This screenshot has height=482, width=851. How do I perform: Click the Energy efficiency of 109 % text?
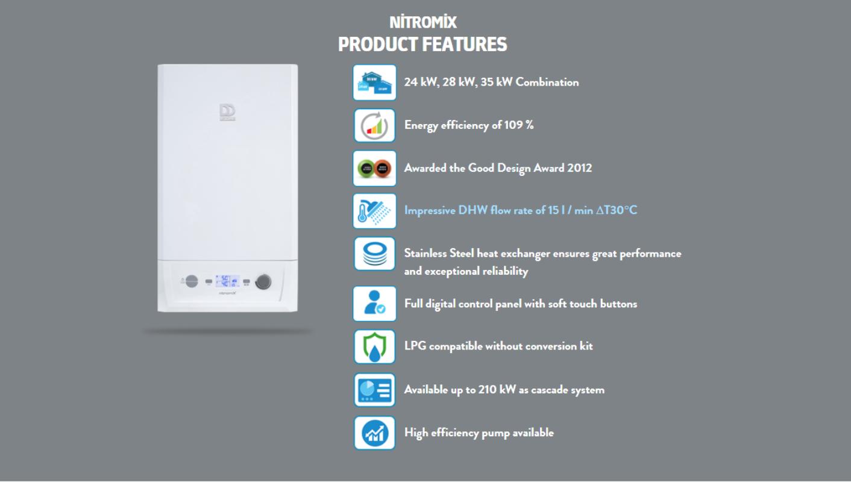point(468,125)
